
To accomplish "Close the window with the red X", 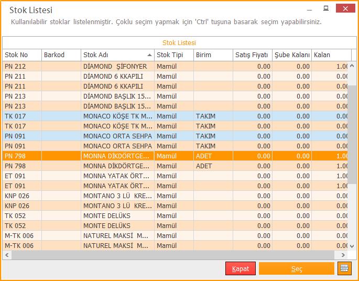I will (x=345, y=8).
